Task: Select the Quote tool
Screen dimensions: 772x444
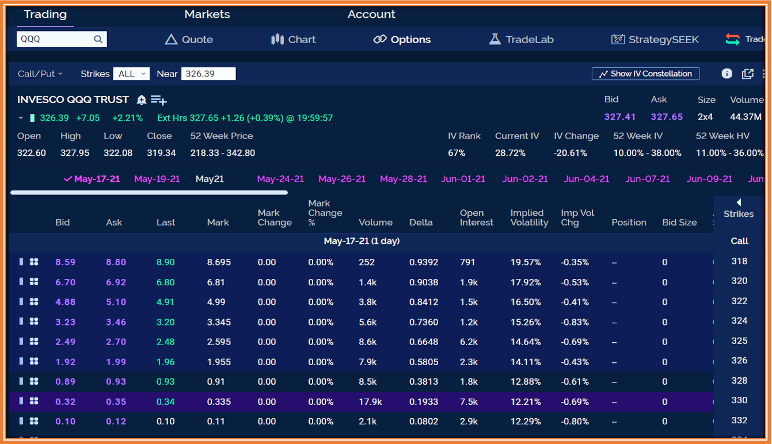Action: pyautogui.click(x=189, y=39)
